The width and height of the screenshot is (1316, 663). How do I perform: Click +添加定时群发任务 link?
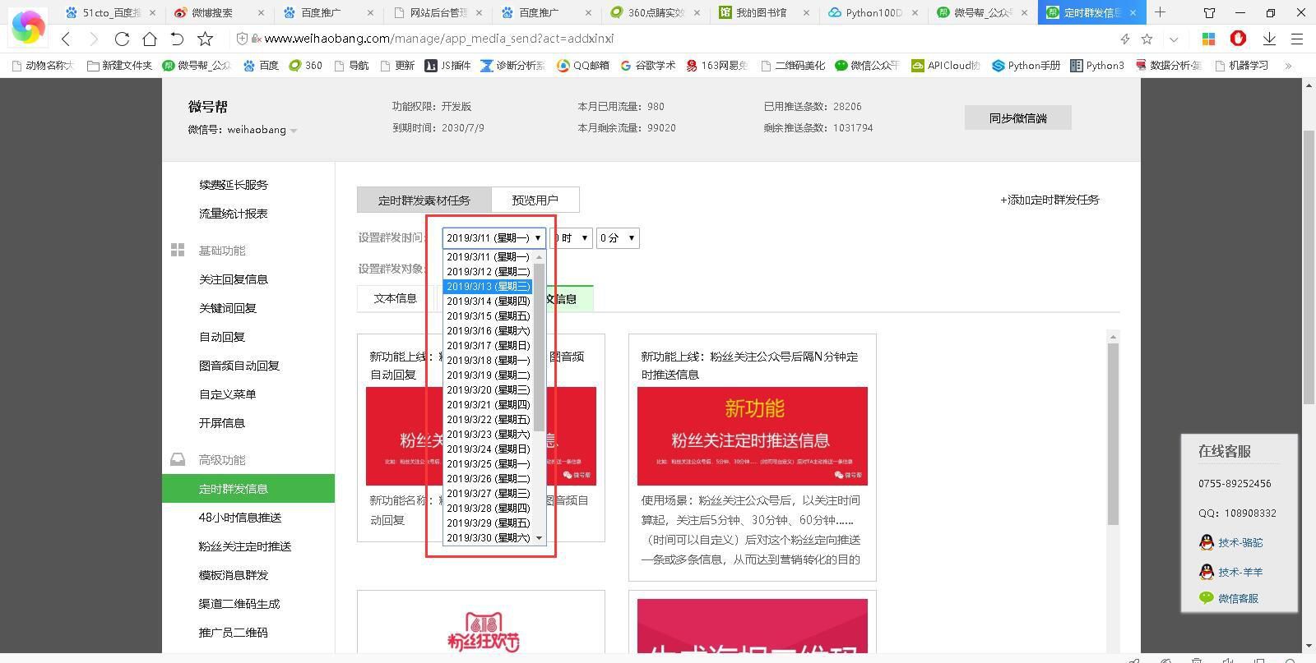(x=1050, y=200)
